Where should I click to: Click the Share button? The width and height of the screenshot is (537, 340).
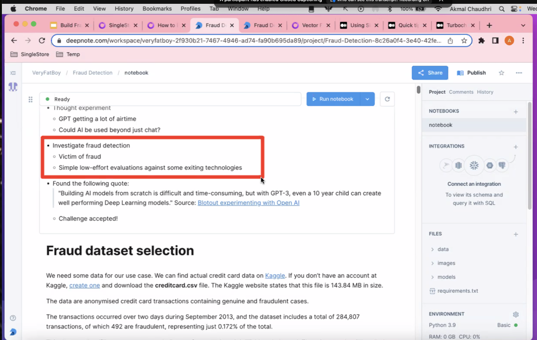[x=430, y=73]
